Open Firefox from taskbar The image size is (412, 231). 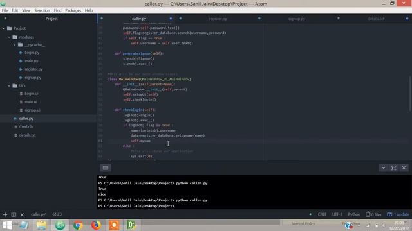[x=96, y=225]
